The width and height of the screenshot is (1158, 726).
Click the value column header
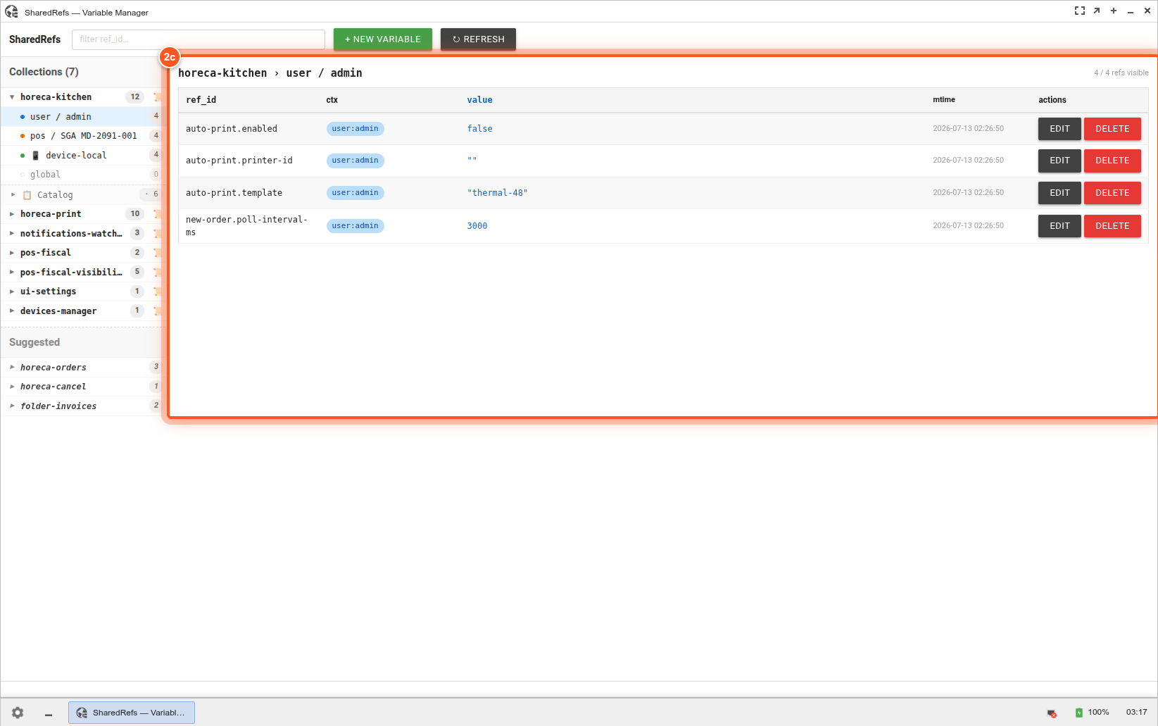pyautogui.click(x=479, y=100)
